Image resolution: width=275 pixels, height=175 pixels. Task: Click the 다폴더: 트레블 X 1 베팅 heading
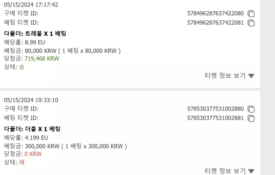pos(35,34)
